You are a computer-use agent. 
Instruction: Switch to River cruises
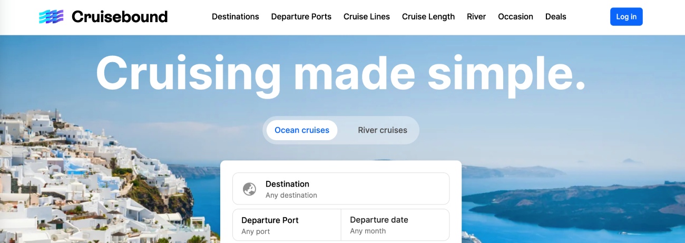point(383,130)
